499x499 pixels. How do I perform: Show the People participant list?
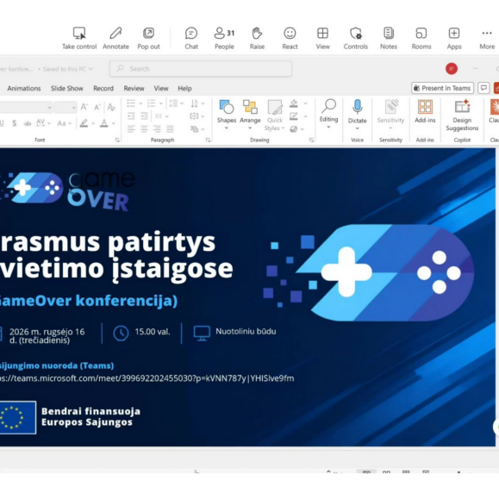tap(224, 38)
